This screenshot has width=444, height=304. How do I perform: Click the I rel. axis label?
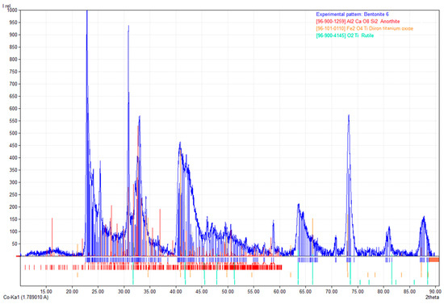(x=6, y=6)
